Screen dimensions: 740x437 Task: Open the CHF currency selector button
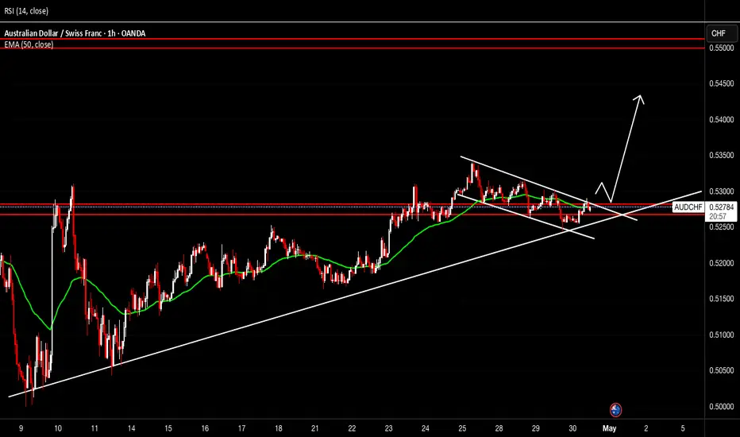point(721,33)
